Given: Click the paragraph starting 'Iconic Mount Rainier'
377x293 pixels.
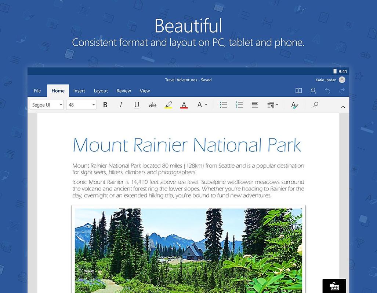Looking at the screenshot, I should click(188, 189).
